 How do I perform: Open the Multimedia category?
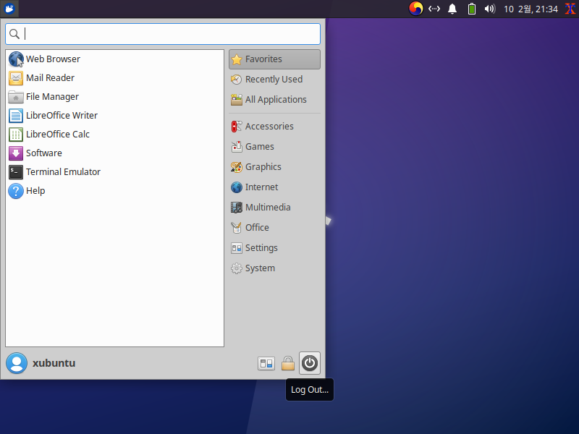(x=274, y=208)
